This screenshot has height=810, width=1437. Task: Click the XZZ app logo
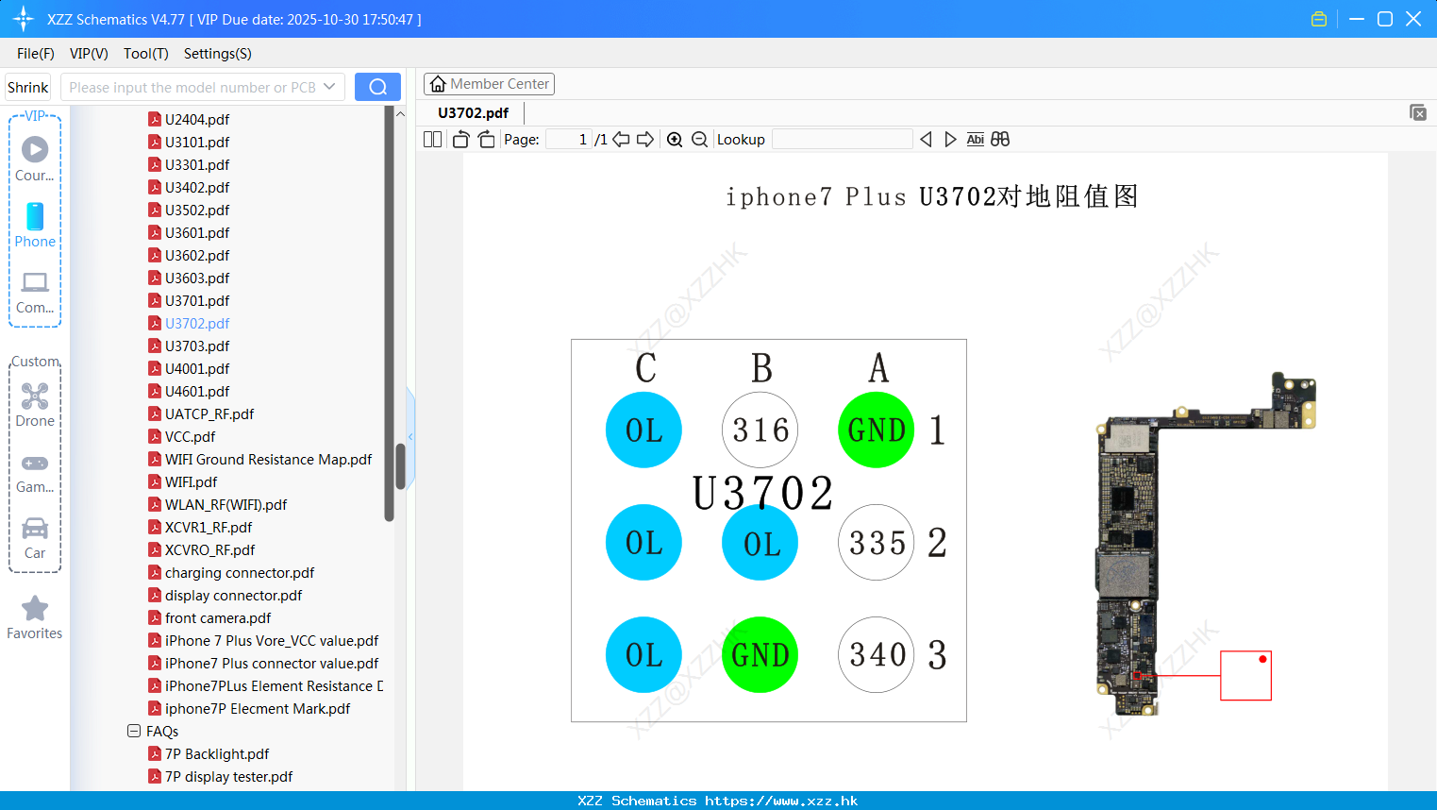pyautogui.click(x=24, y=19)
